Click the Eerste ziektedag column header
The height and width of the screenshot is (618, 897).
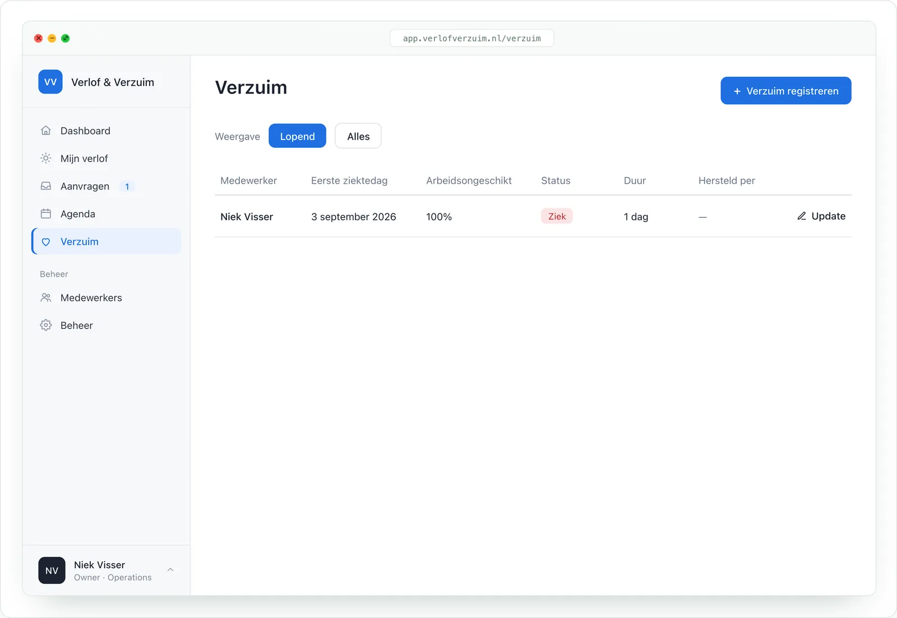coord(349,180)
